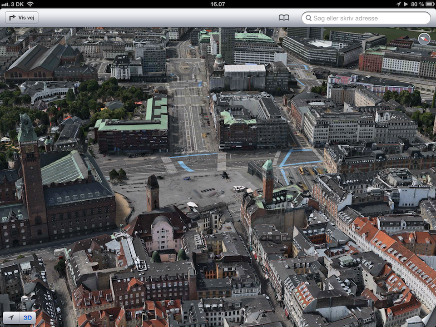This screenshot has height=327, width=436.
Task: Tap the search magnifier icon
Action: (x=308, y=18)
